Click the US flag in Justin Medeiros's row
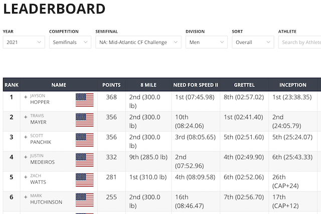 [x=85, y=160]
